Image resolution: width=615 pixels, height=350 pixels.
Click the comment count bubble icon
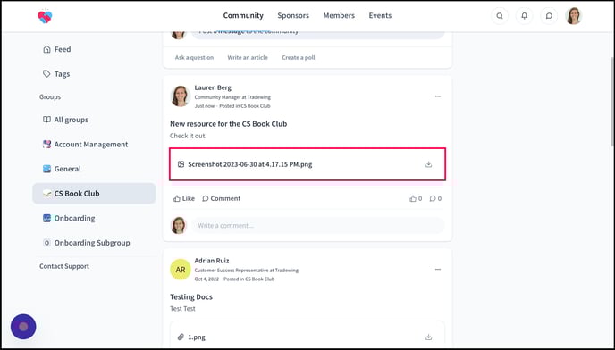pos(433,199)
